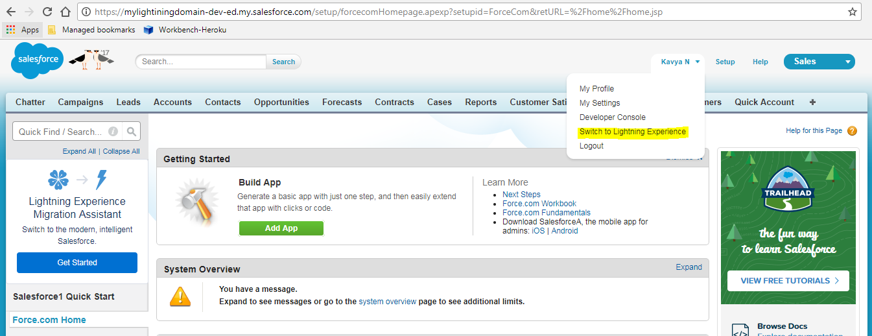Click the blue Get Started button

click(x=77, y=263)
